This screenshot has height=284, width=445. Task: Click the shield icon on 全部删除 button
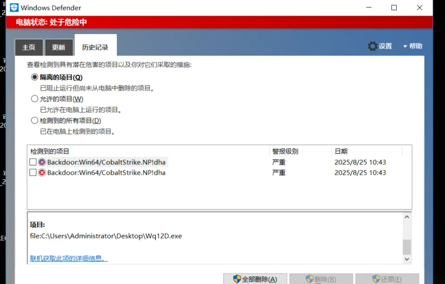coord(236,279)
